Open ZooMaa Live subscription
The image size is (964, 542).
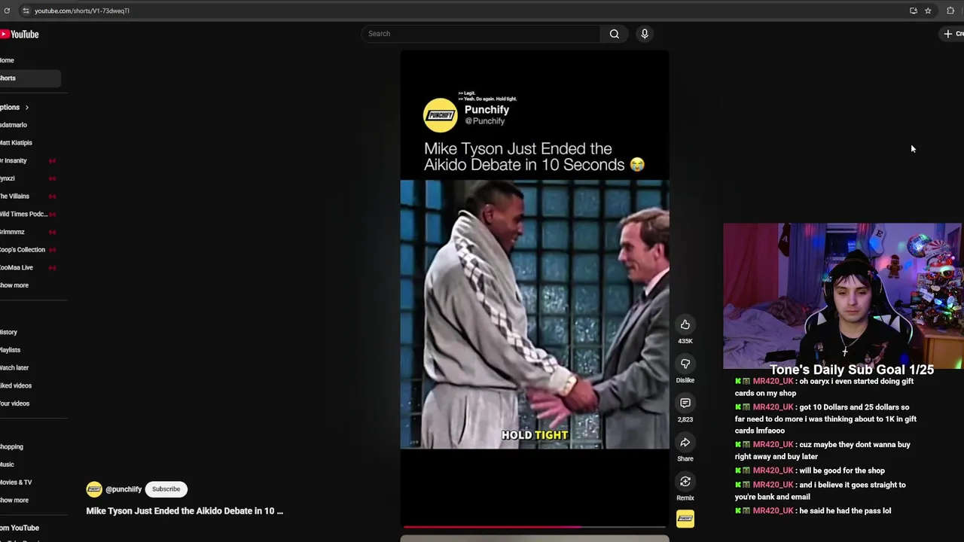point(17,267)
